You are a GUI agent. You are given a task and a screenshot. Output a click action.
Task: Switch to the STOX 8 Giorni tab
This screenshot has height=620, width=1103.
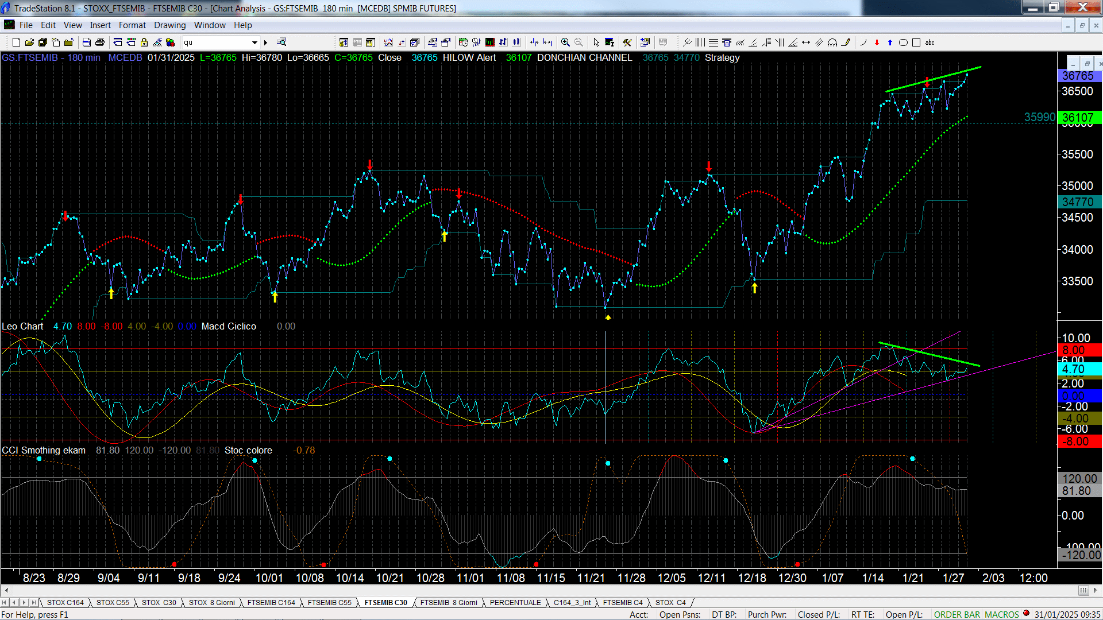click(211, 602)
